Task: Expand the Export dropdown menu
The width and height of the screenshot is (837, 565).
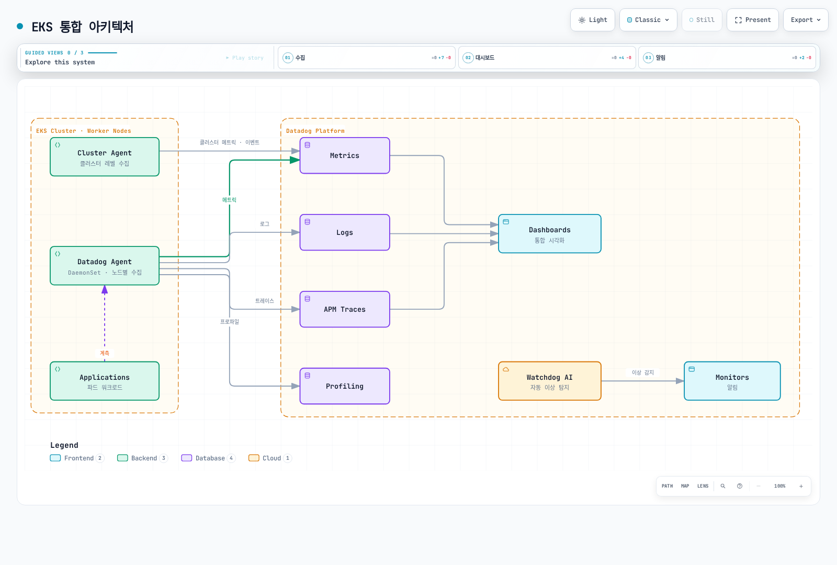Action: pos(806,20)
